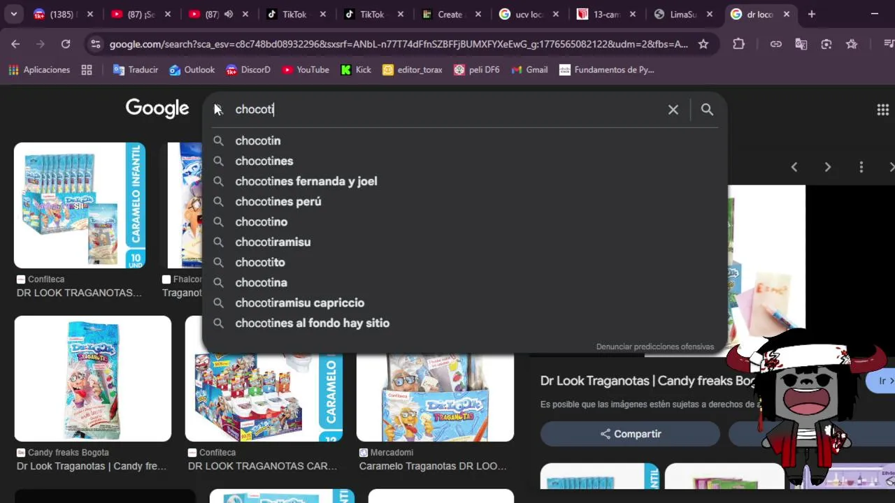Open the Outlook bookmark

(192, 70)
